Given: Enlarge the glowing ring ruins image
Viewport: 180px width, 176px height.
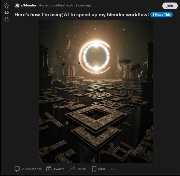Looking at the screenshot, I should 96,91.
